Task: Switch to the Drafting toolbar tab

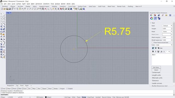Action: coord(130,7)
